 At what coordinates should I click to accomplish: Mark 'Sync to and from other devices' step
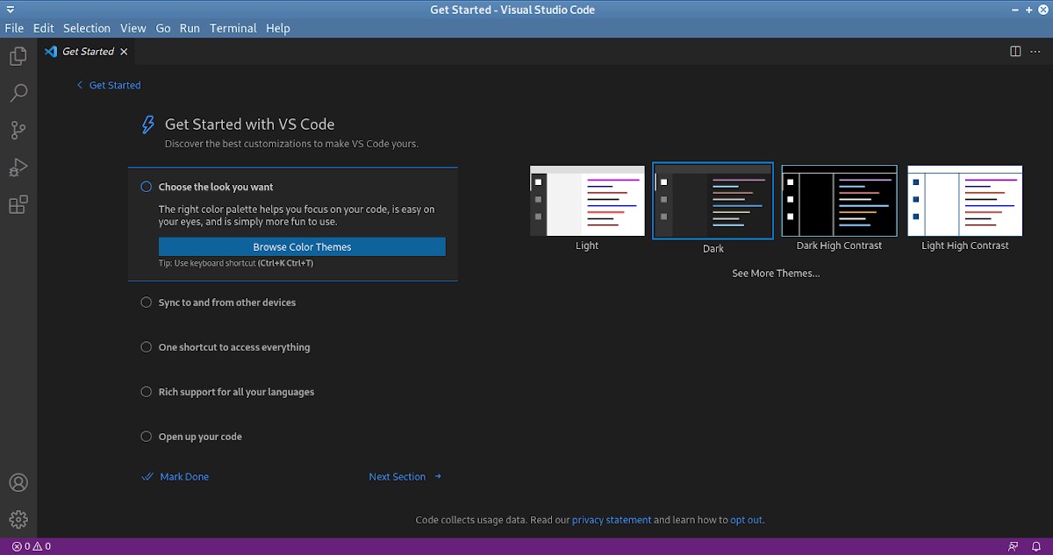(147, 302)
